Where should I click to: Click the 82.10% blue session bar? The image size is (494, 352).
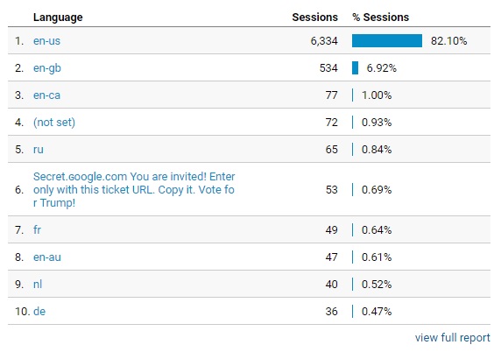(x=387, y=41)
